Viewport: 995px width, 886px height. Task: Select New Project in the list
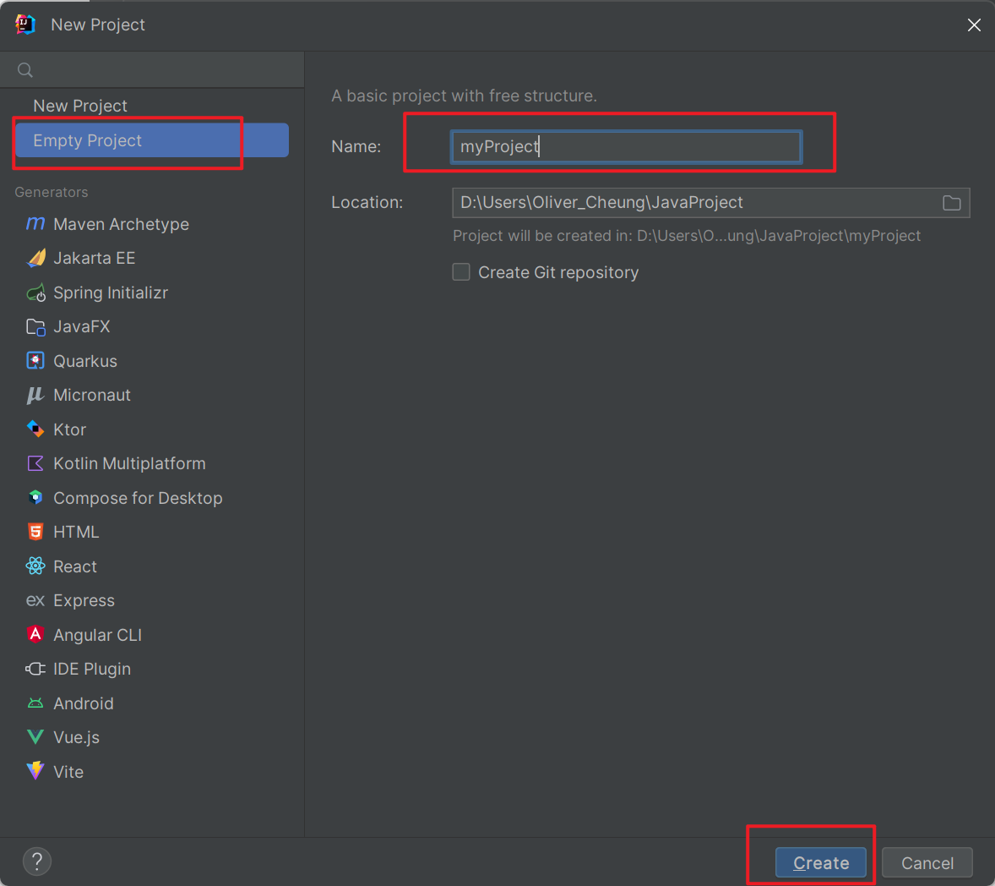click(x=152, y=106)
